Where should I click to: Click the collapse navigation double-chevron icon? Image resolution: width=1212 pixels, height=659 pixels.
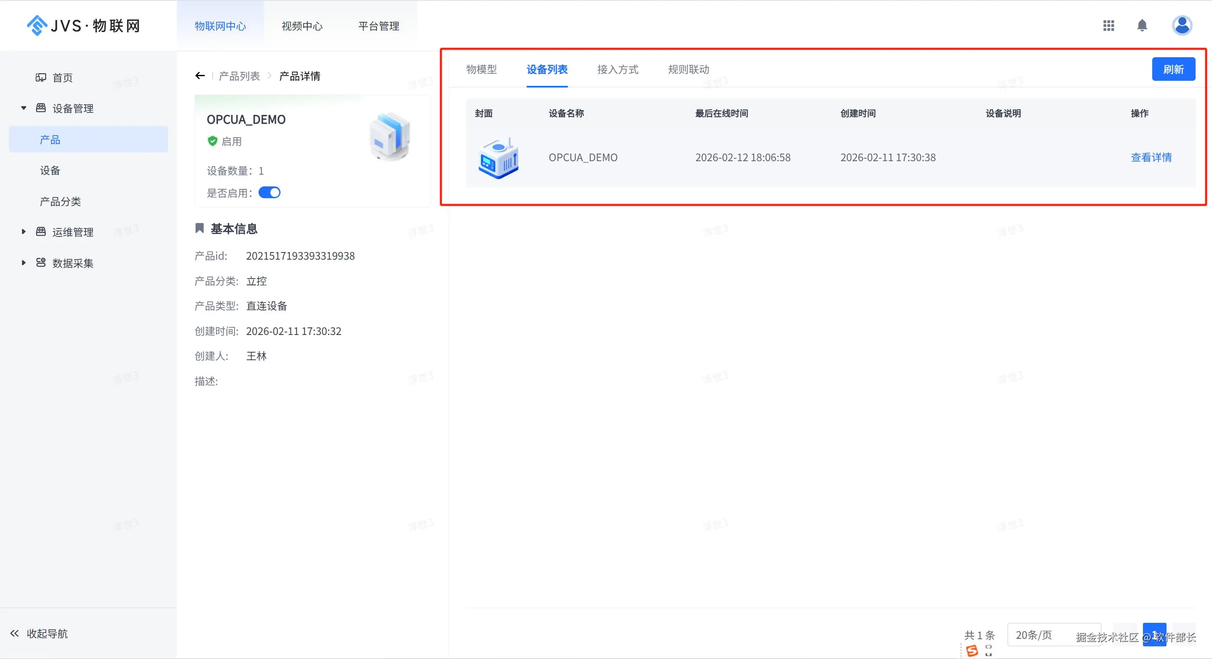pos(15,633)
